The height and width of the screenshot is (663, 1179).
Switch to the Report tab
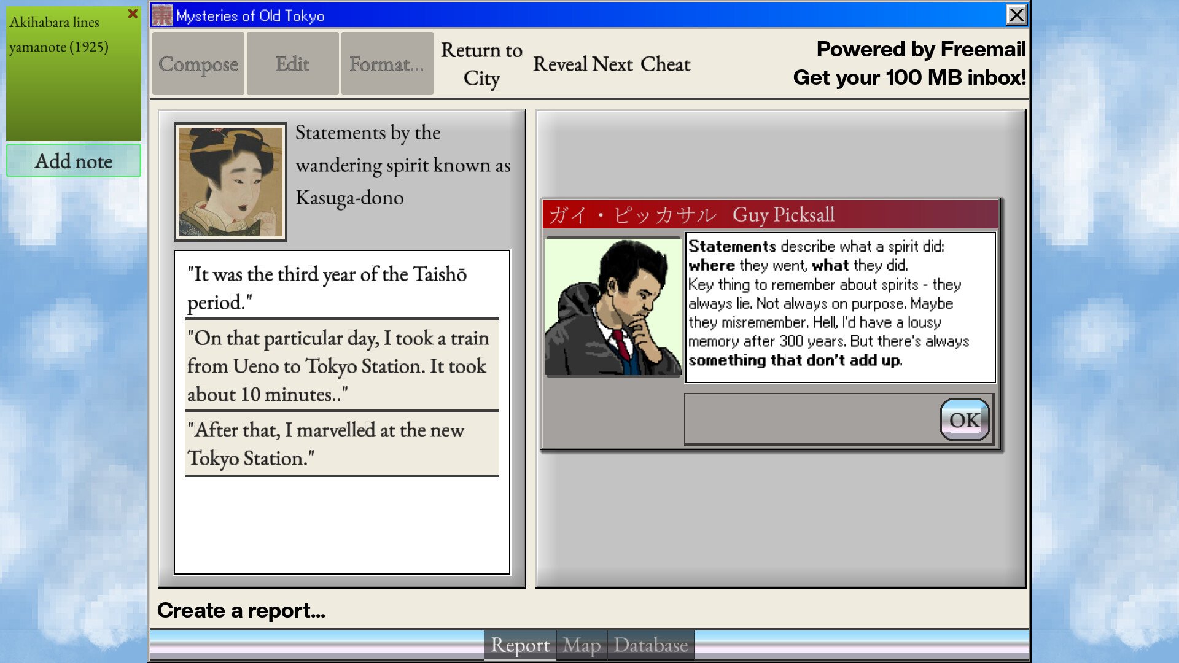(520, 645)
